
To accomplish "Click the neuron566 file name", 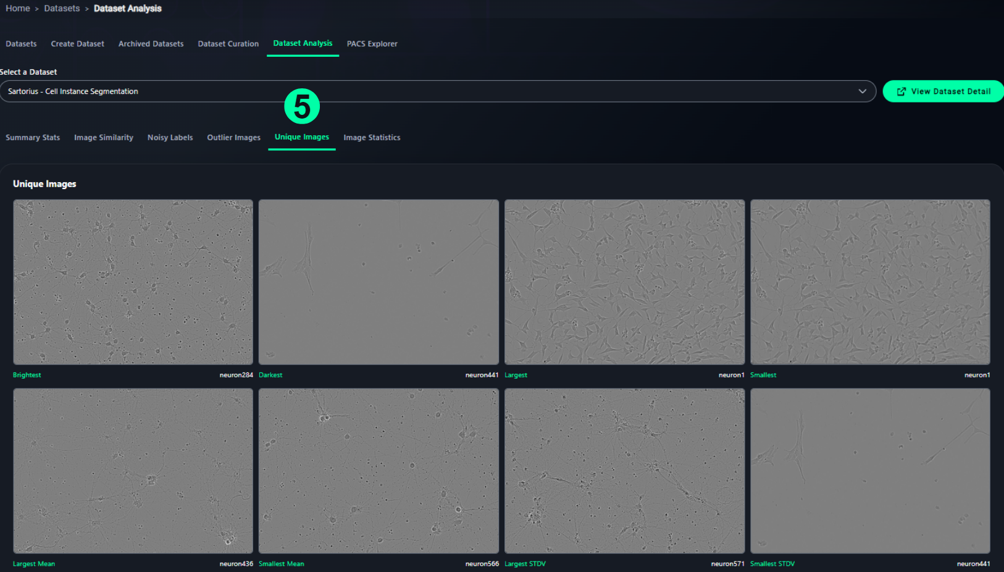I will pyautogui.click(x=482, y=564).
